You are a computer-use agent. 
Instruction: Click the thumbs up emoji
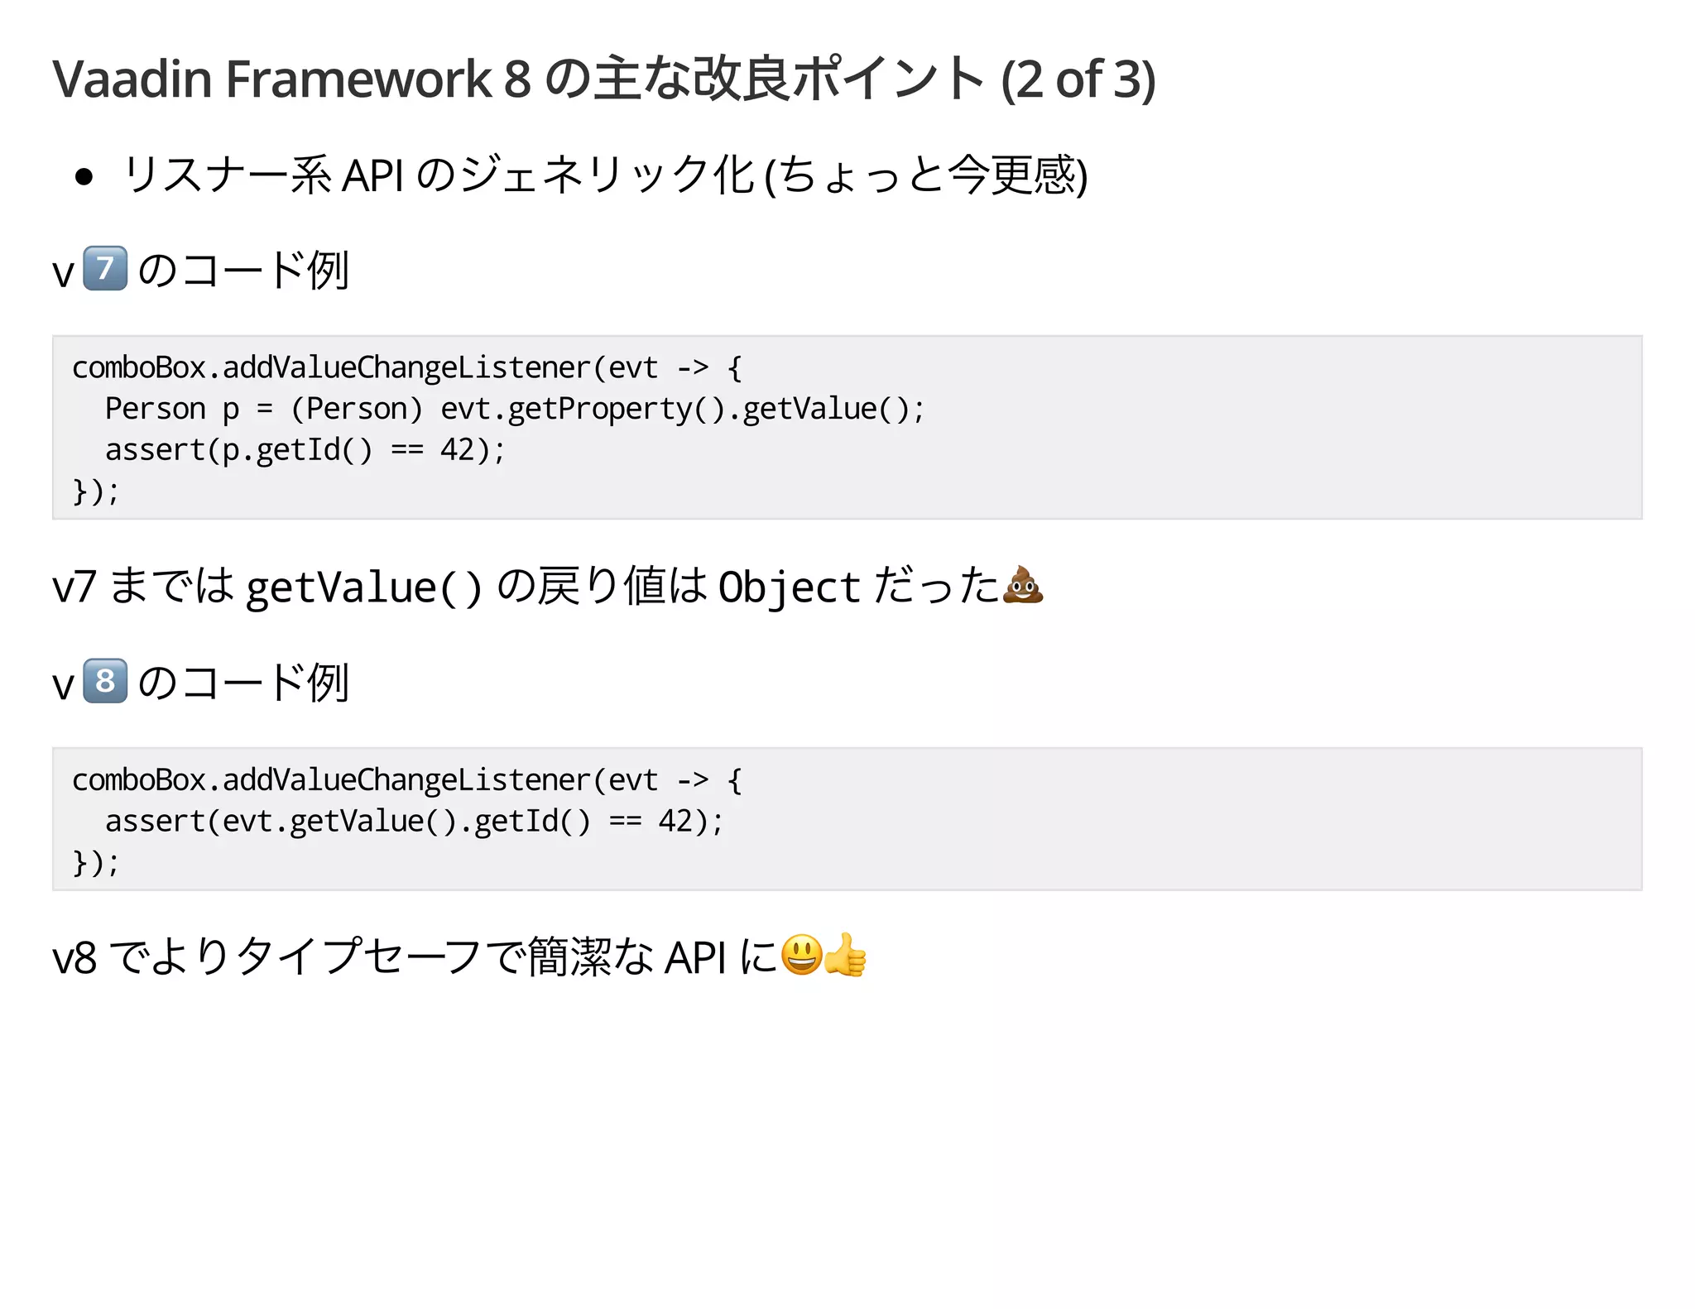[x=846, y=955]
